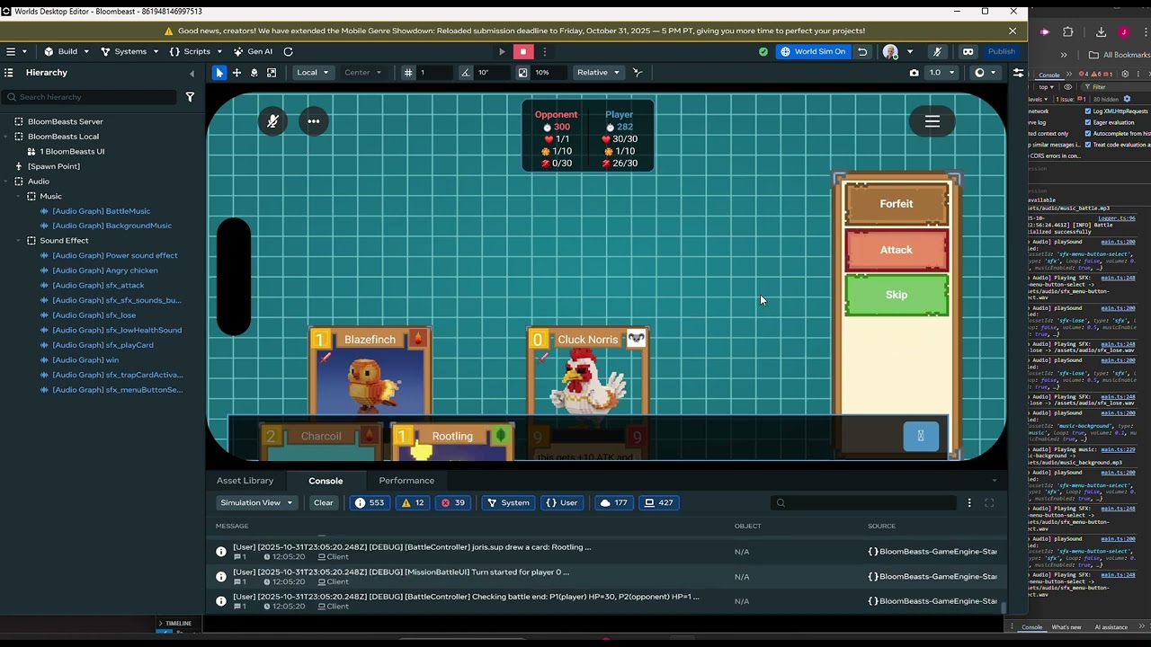This screenshot has height=647, width=1151.
Task: Choose the rotate tool beside the move tool
Action: point(254,73)
